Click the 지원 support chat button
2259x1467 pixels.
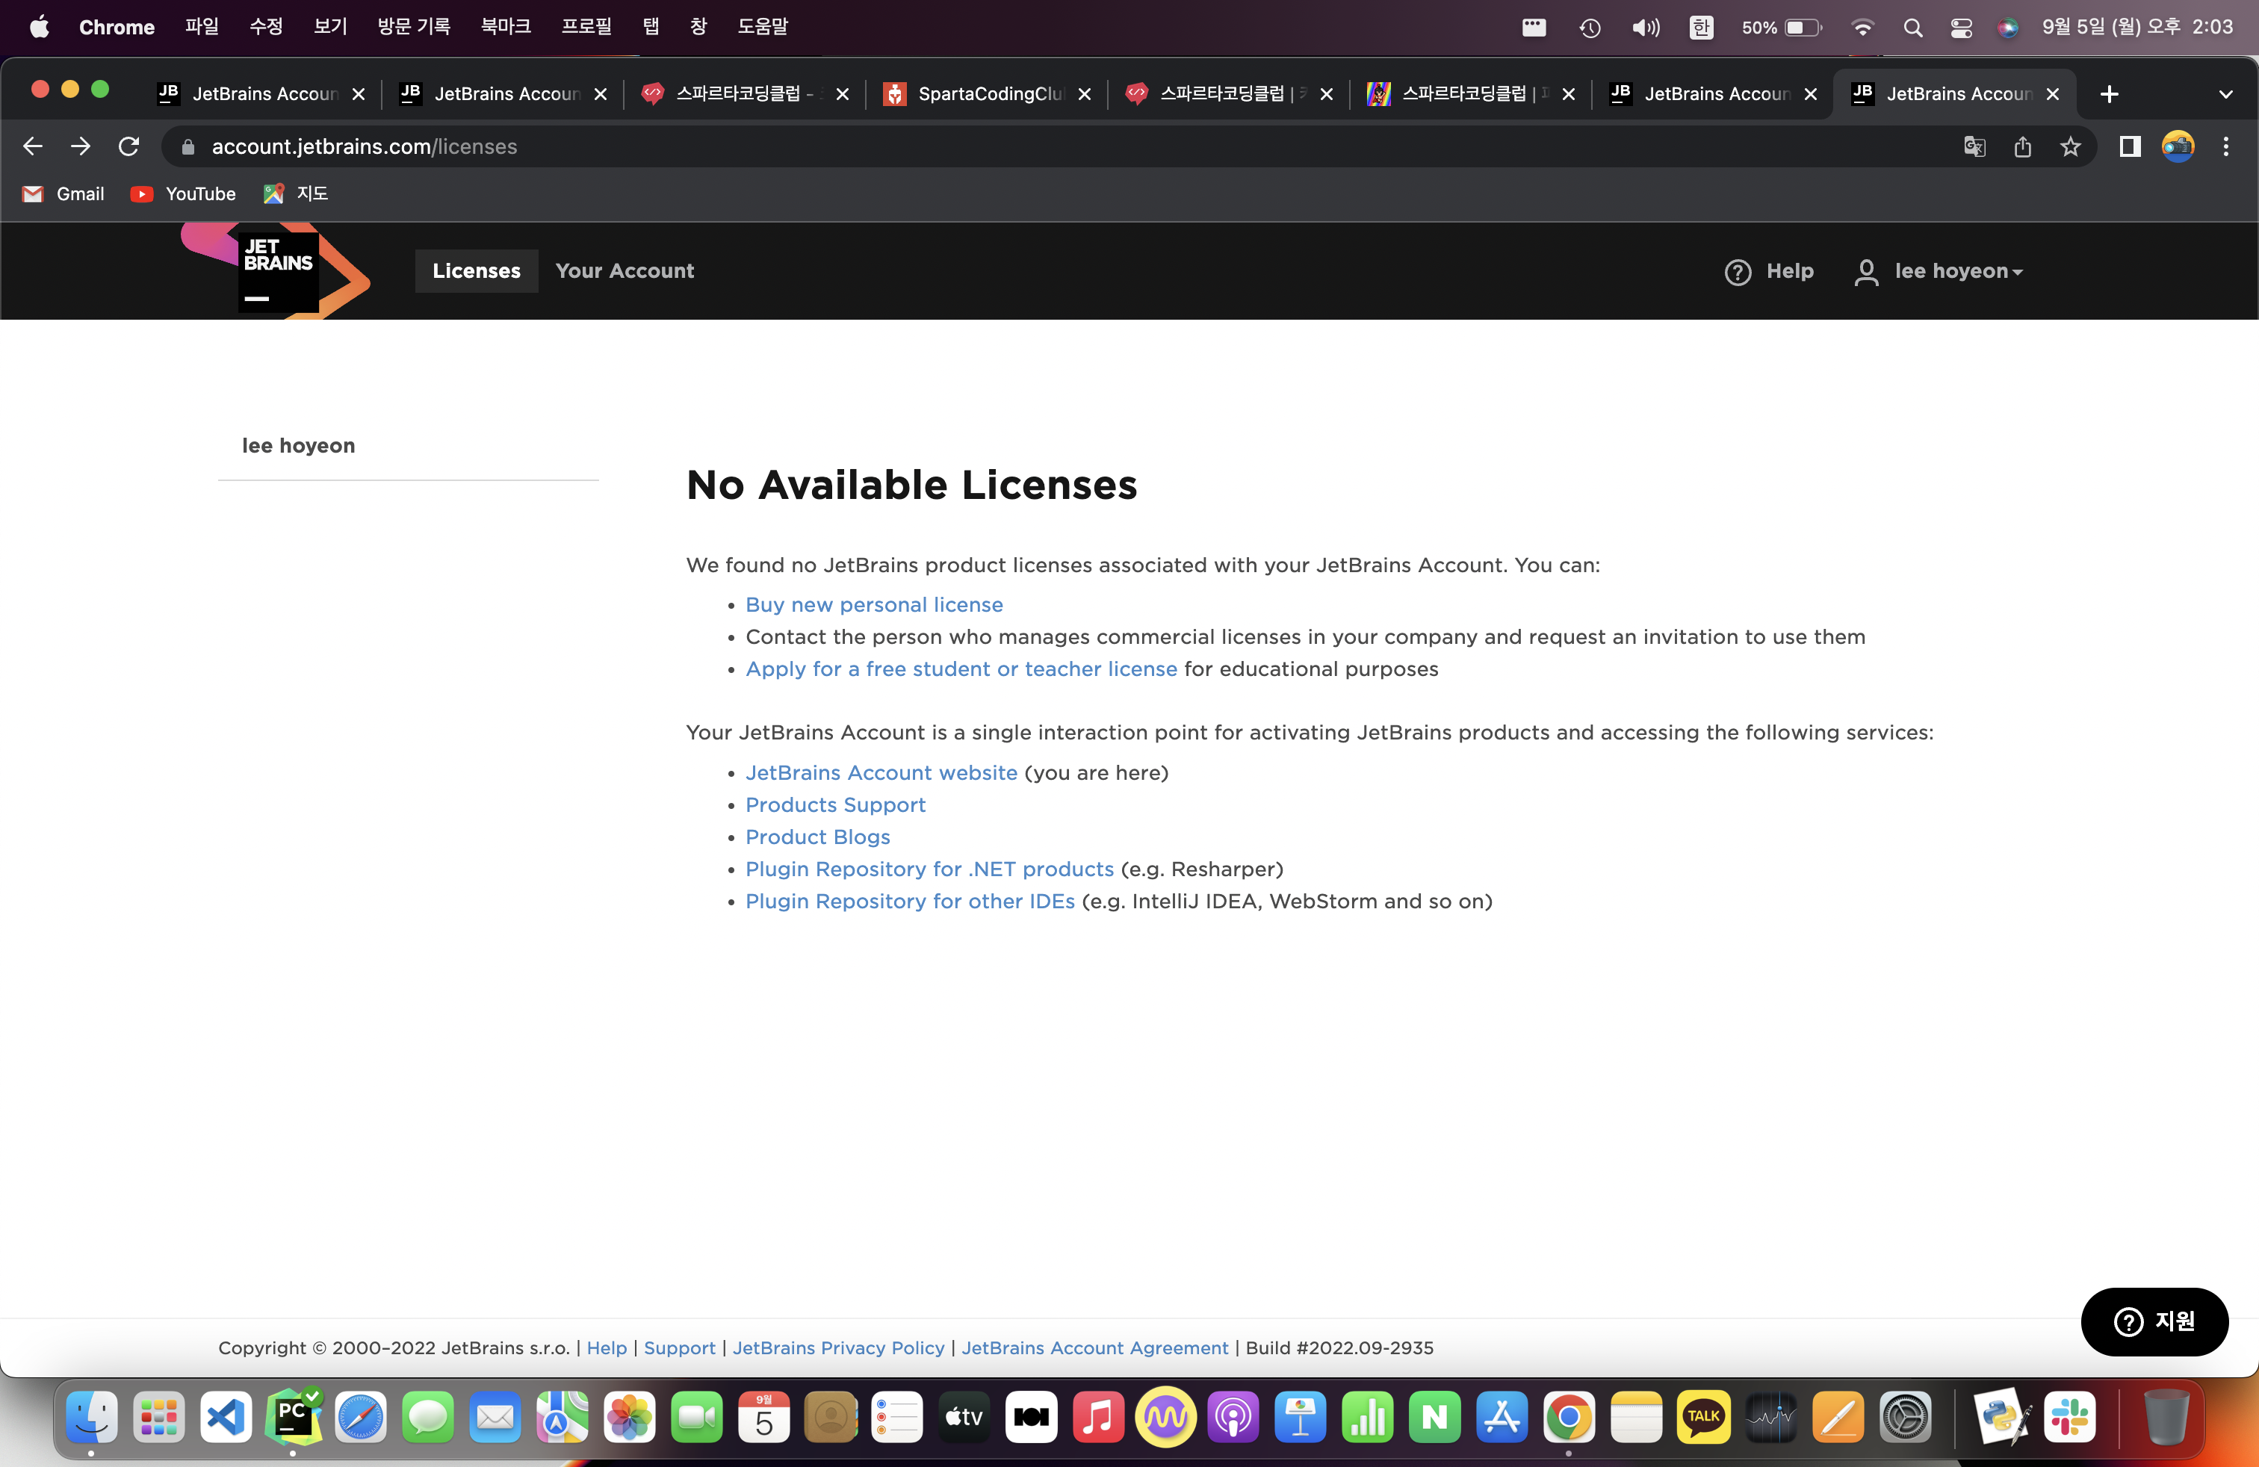(2154, 1321)
